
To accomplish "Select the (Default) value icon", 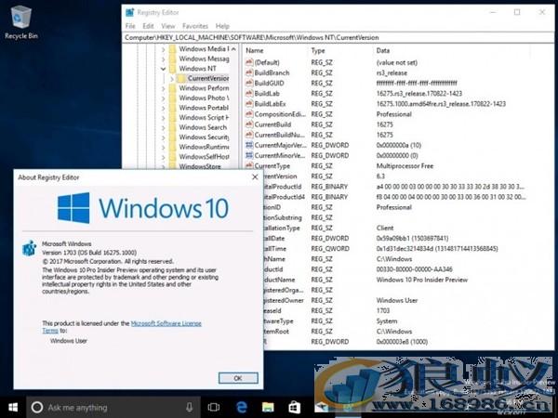I will click(x=248, y=62).
